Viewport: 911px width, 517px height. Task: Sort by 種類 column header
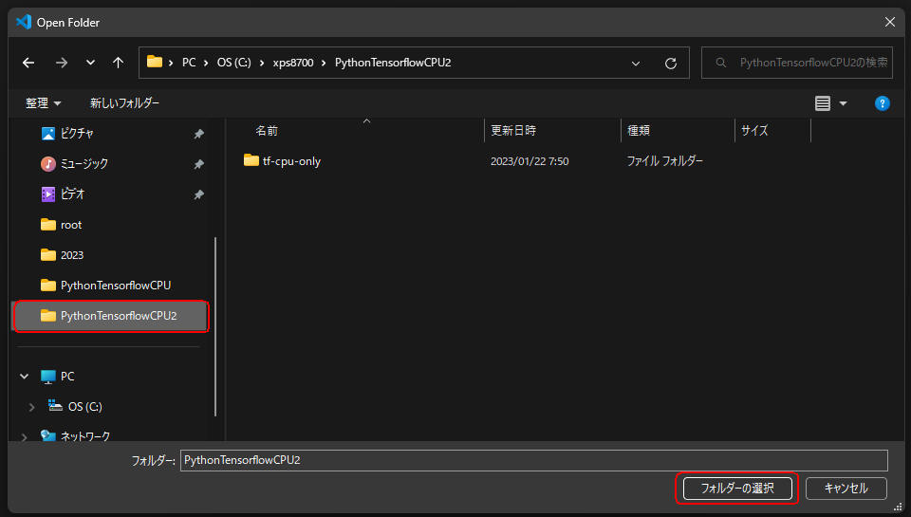pos(638,131)
